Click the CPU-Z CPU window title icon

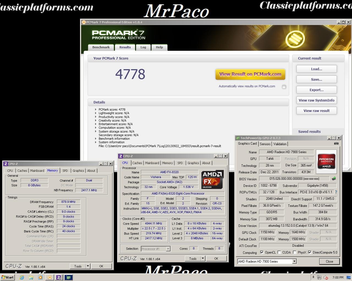[120, 156]
